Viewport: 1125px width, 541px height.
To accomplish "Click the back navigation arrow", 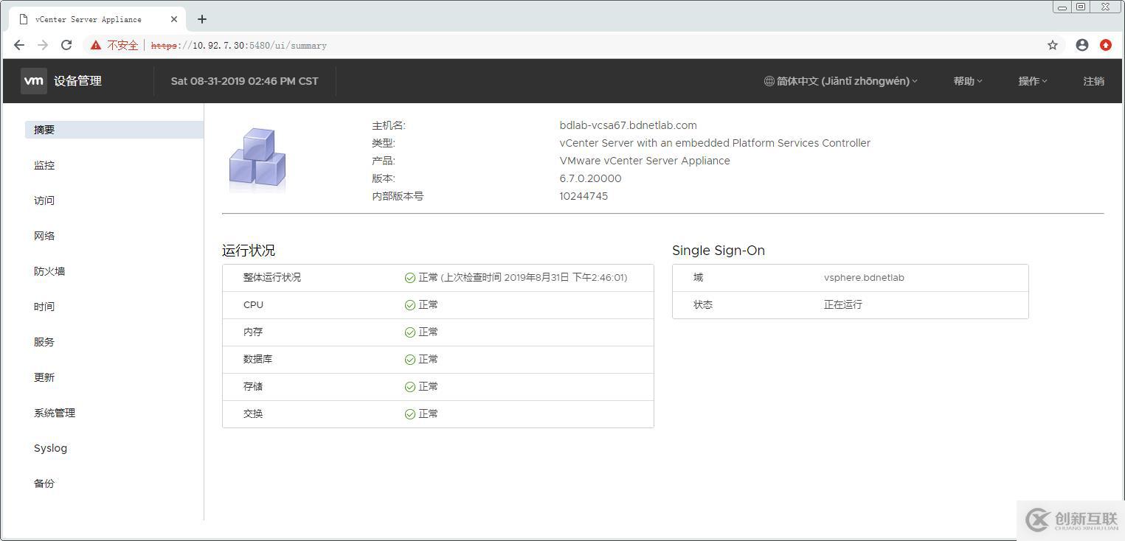I will pos(19,45).
